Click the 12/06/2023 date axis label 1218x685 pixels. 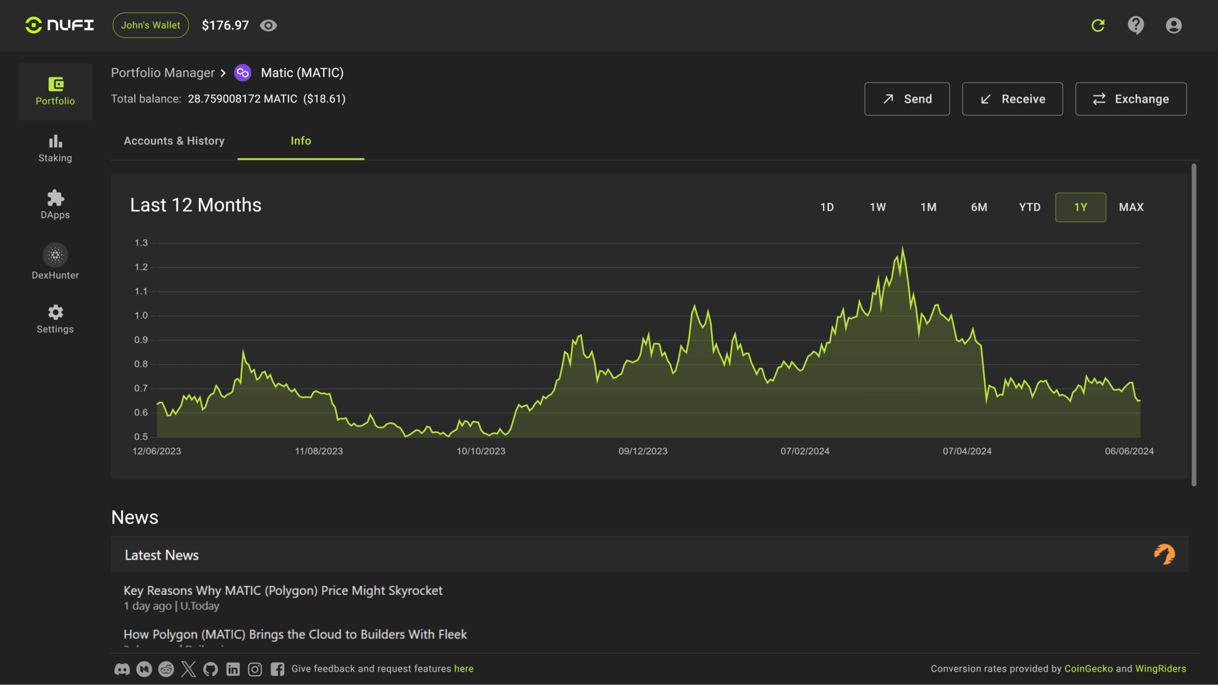point(157,451)
